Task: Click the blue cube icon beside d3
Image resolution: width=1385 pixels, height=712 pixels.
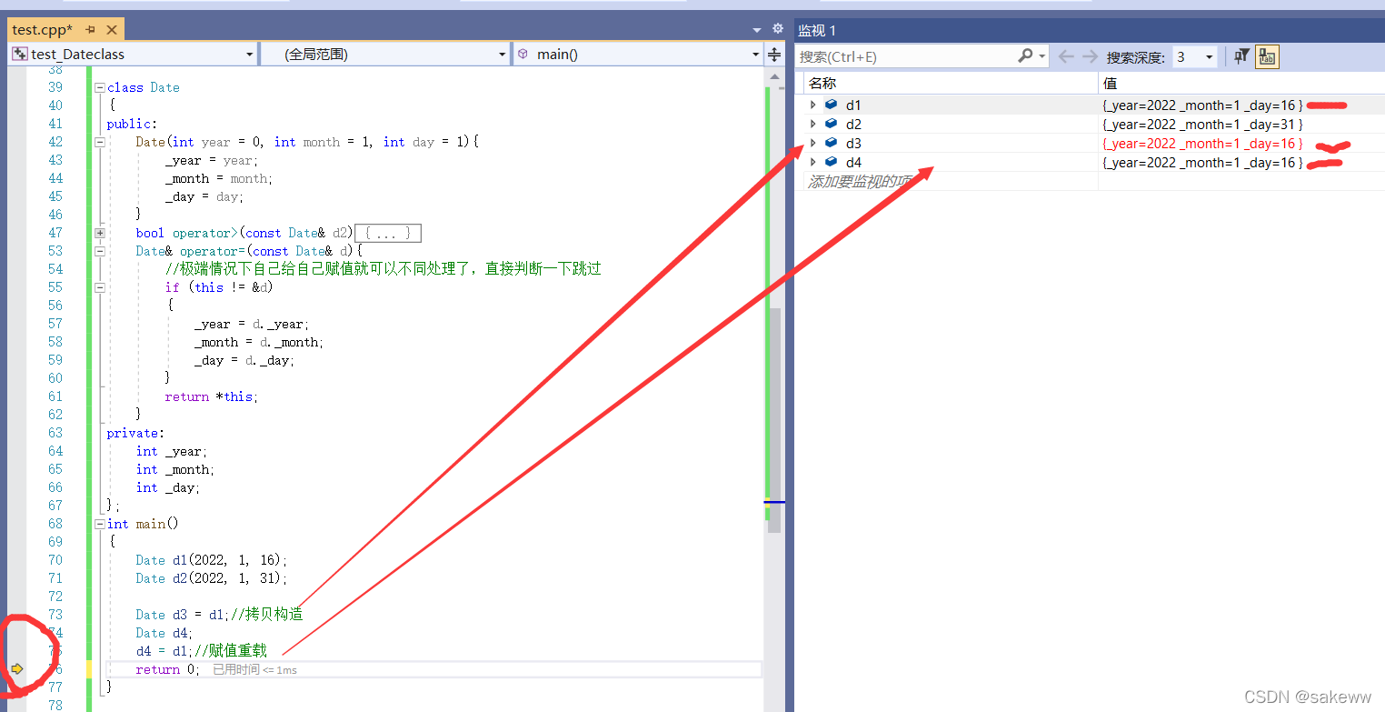Action: pyautogui.click(x=831, y=144)
